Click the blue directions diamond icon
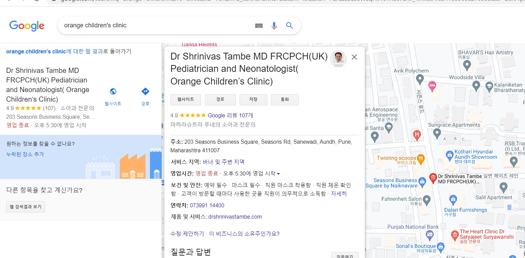This screenshot has height=258, width=525. (145, 91)
